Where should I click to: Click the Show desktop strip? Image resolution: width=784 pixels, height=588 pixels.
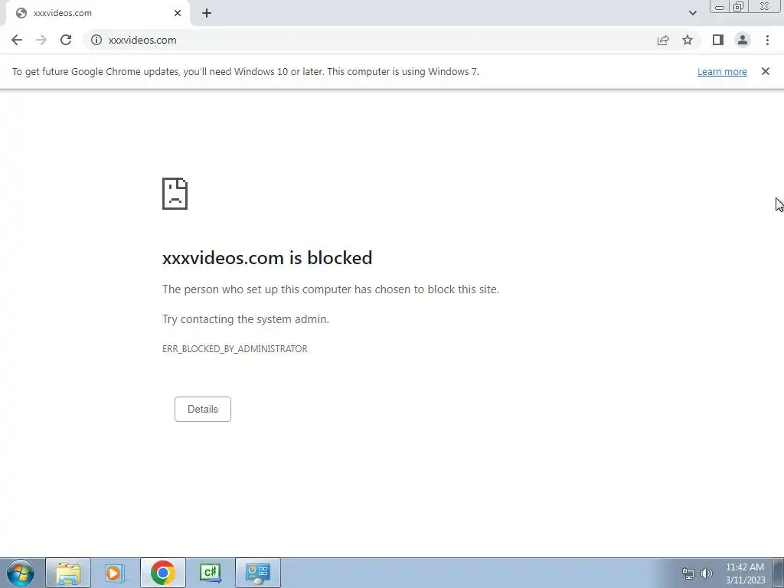(779, 573)
